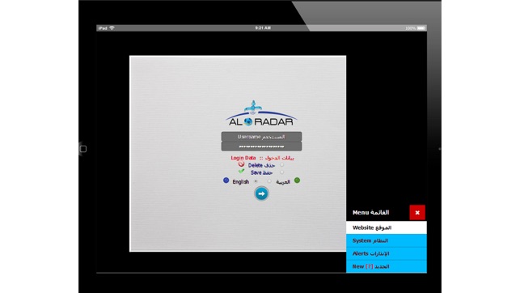This screenshot has width=520, height=293.
Task: Click the password input field
Action: click(x=261, y=146)
